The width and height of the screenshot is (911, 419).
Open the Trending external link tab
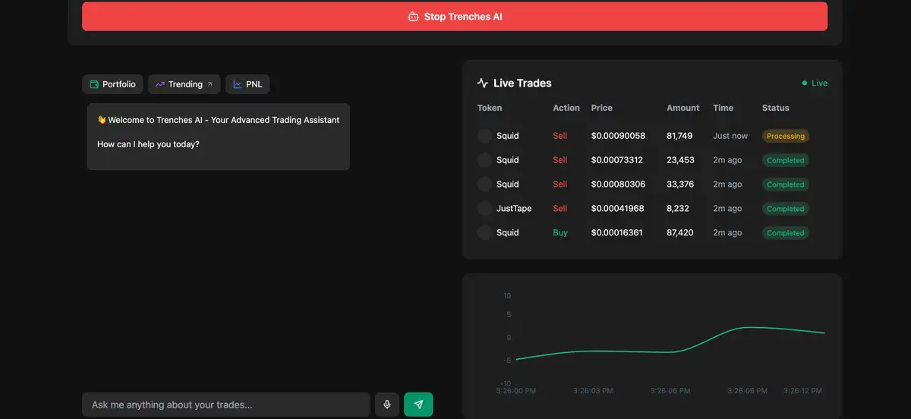click(x=184, y=84)
